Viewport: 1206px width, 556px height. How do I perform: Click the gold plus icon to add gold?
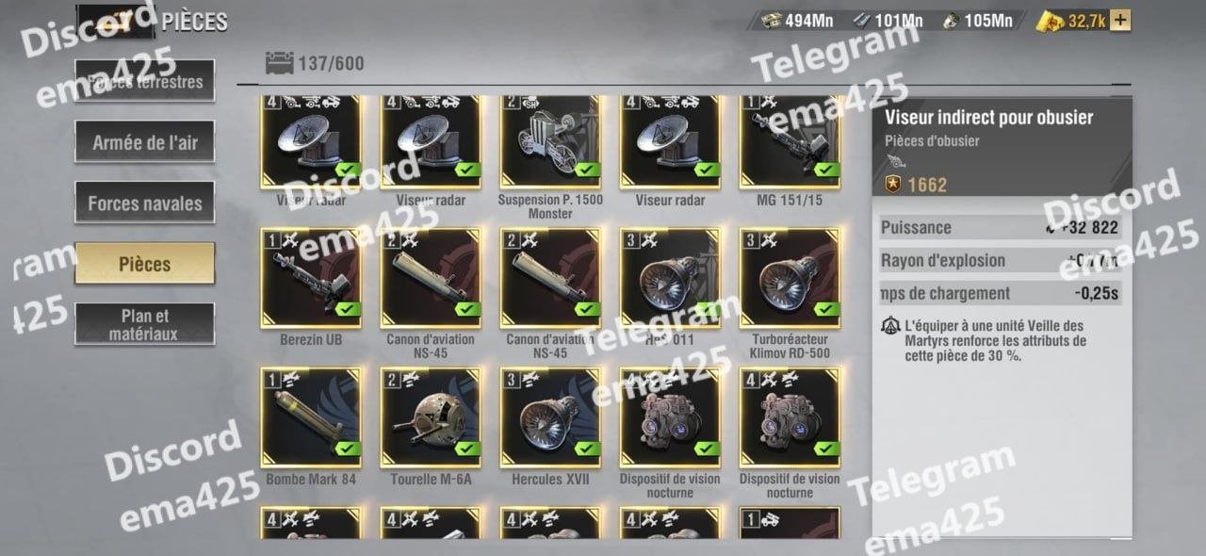(x=1121, y=21)
